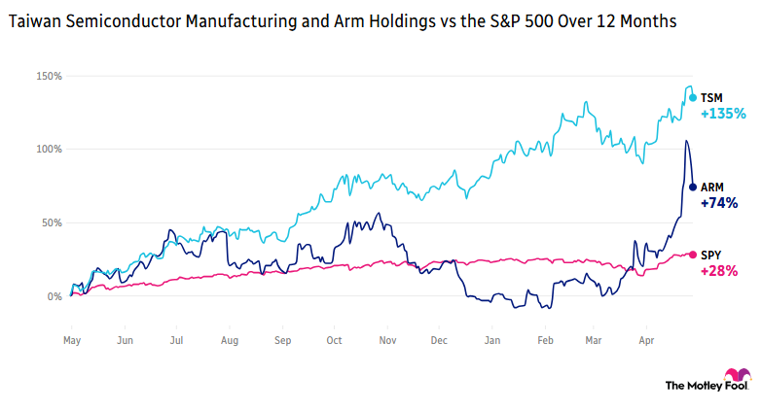The width and height of the screenshot is (762, 409).
Task: Click The Motley Fool wordmark text
Action: tap(693, 386)
